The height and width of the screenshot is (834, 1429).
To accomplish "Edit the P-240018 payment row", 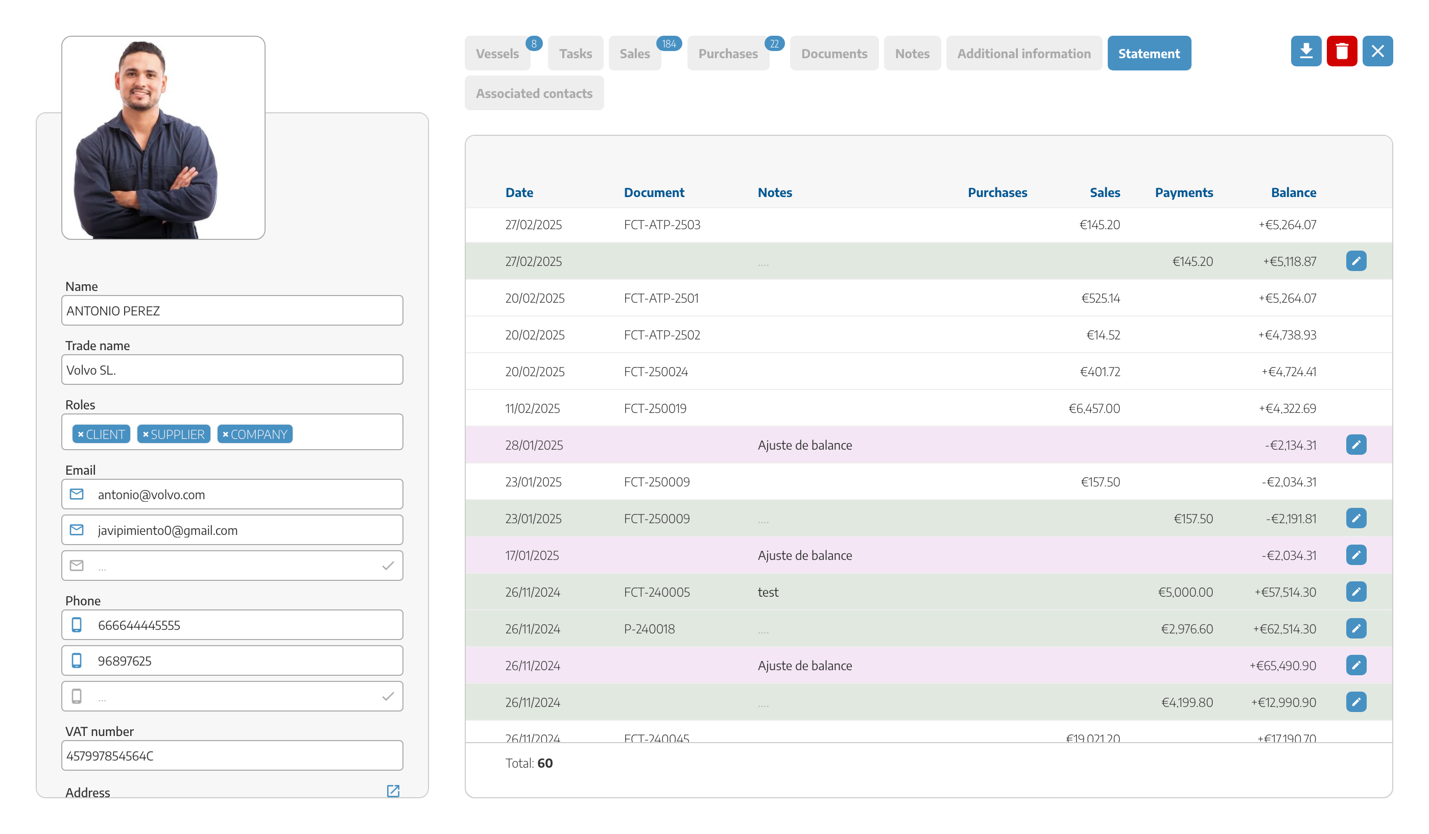I will [x=1356, y=629].
